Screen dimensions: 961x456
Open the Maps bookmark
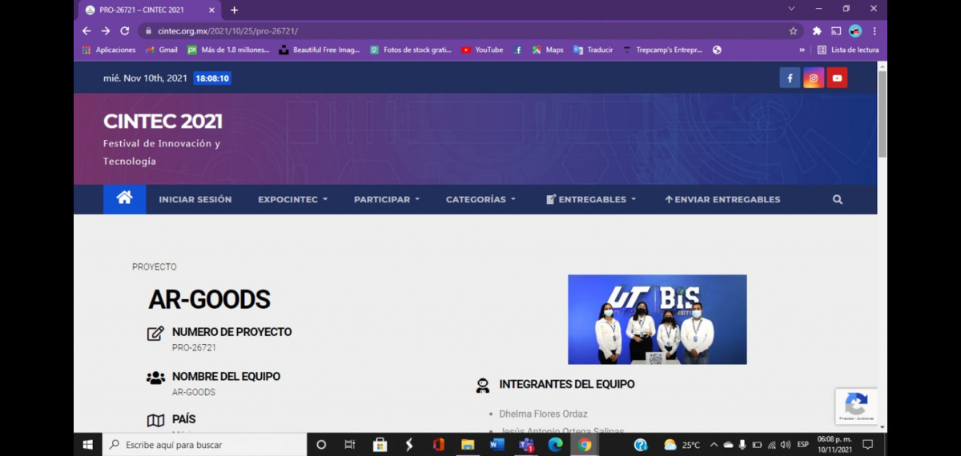pos(548,50)
